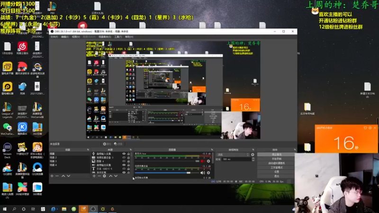Pop out the 场景 dock panel

[x=88, y=150]
